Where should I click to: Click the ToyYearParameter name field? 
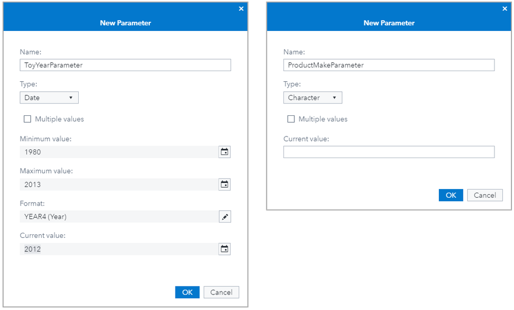tap(125, 65)
